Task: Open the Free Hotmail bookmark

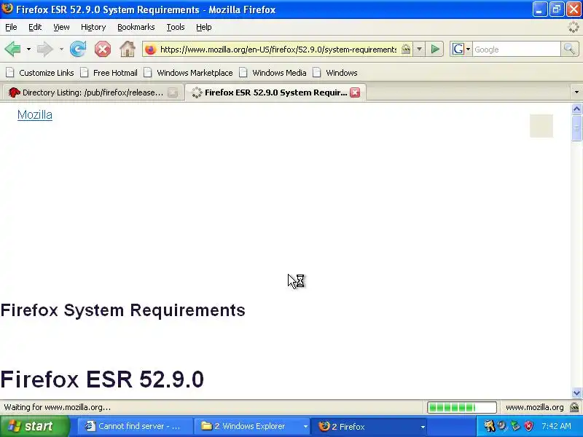Action: 109,72
